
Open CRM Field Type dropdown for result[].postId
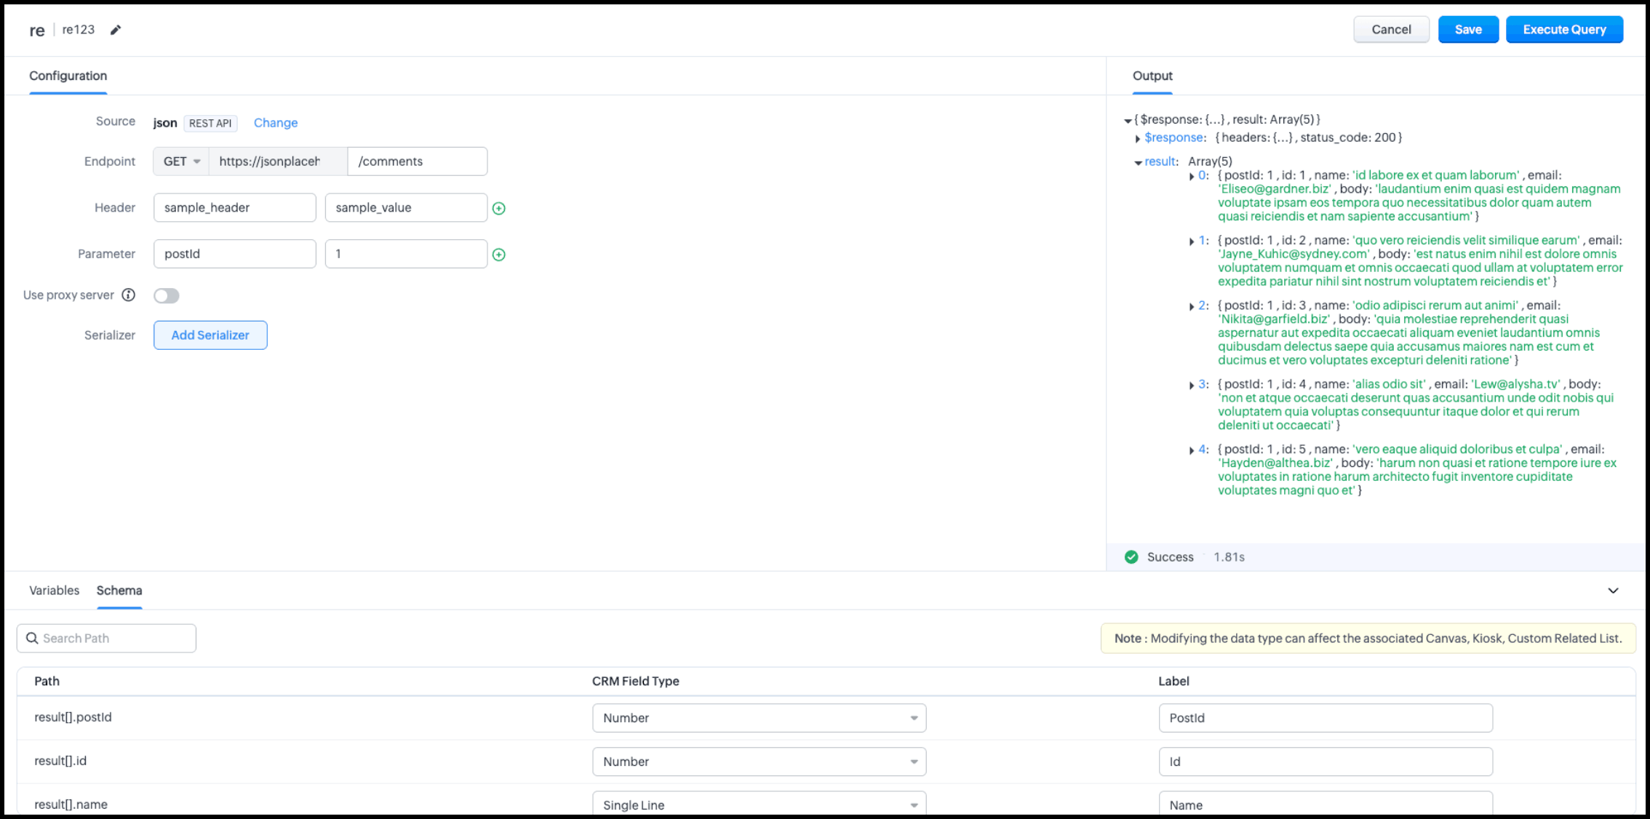[759, 718]
